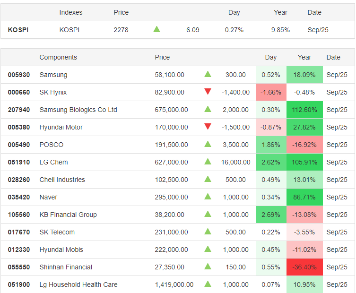Click ticker code 051910
The width and height of the screenshot is (356, 293).
[19, 162]
